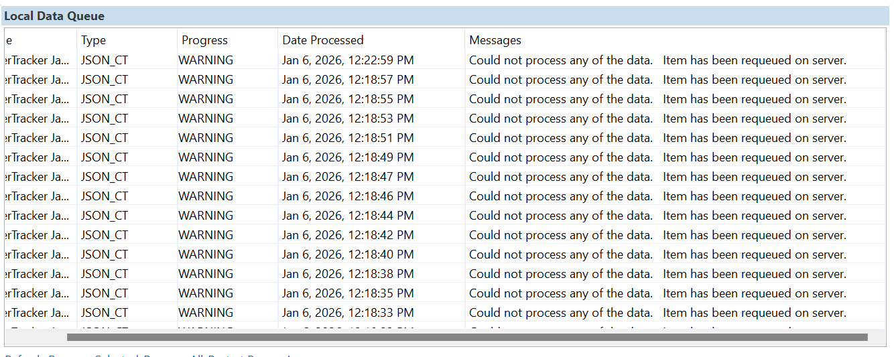This screenshot has height=357, width=894.
Task: Select the row processed at 12:22:59 PM
Action: pyautogui.click(x=347, y=60)
